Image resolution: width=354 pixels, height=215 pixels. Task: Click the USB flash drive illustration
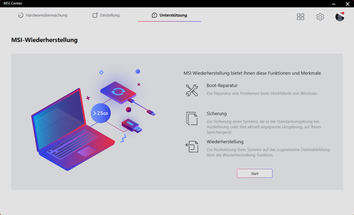(x=132, y=126)
